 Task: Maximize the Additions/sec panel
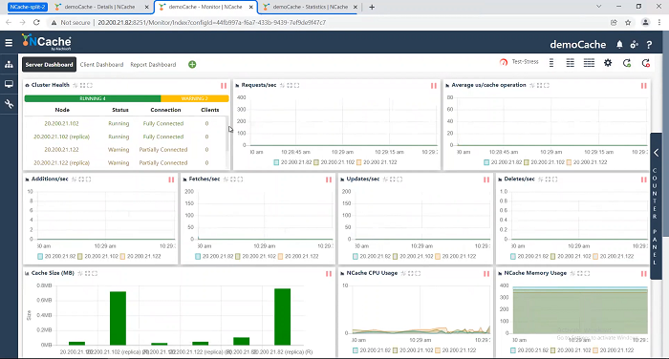[88, 179]
